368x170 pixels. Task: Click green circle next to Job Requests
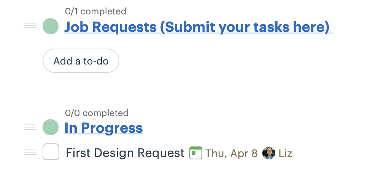click(x=51, y=27)
